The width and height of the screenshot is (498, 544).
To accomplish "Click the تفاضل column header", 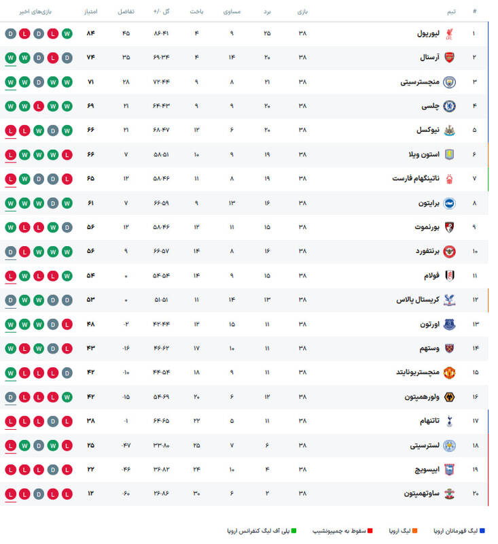I will pyautogui.click(x=126, y=12).
